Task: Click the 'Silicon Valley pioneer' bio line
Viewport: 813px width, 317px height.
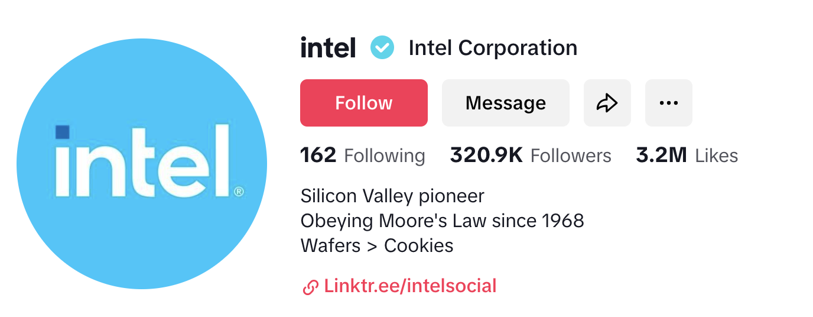Action: point(392,196)
